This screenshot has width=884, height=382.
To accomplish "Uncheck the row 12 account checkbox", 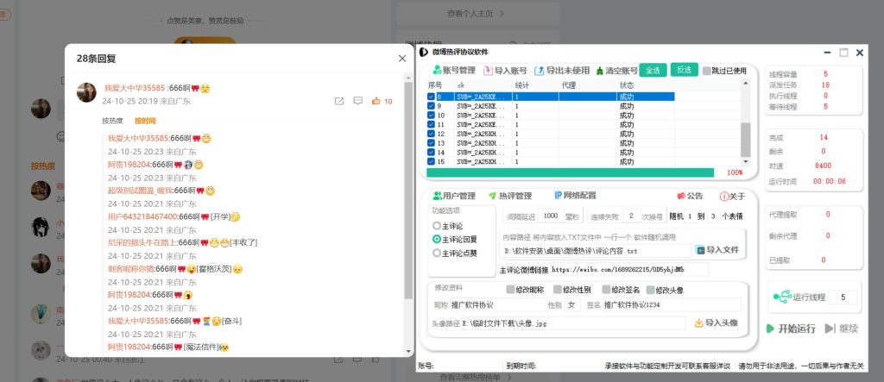I will (432, 134).
